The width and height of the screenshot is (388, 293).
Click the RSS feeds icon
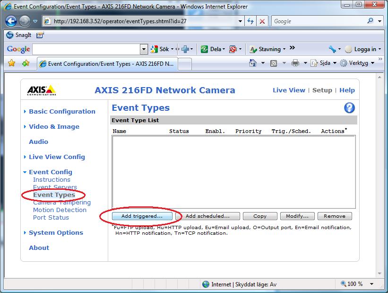(x=274, y=63)
